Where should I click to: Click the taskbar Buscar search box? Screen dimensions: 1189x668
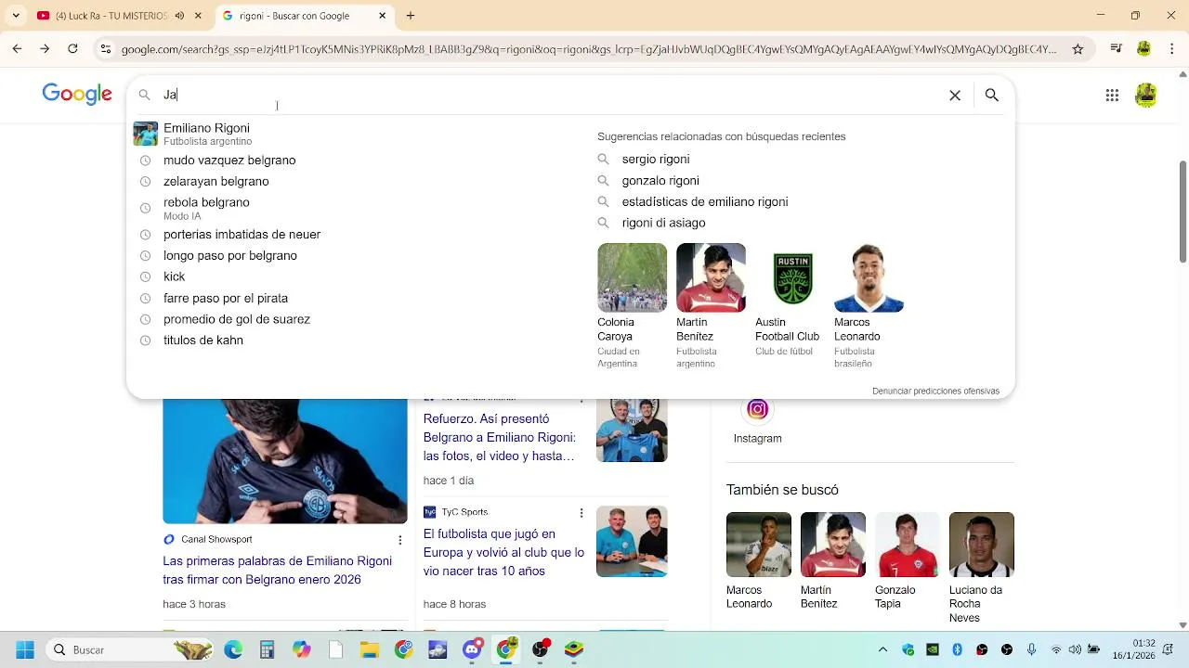pos(130,649)
